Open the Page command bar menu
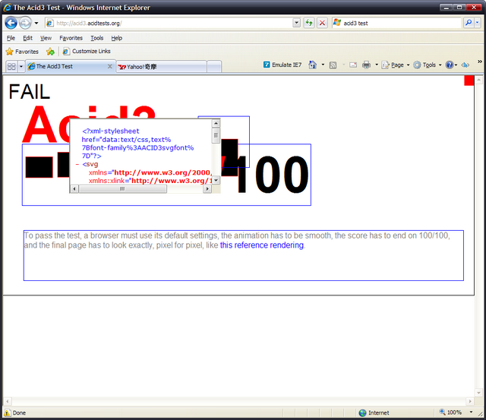 pos(396,65)
